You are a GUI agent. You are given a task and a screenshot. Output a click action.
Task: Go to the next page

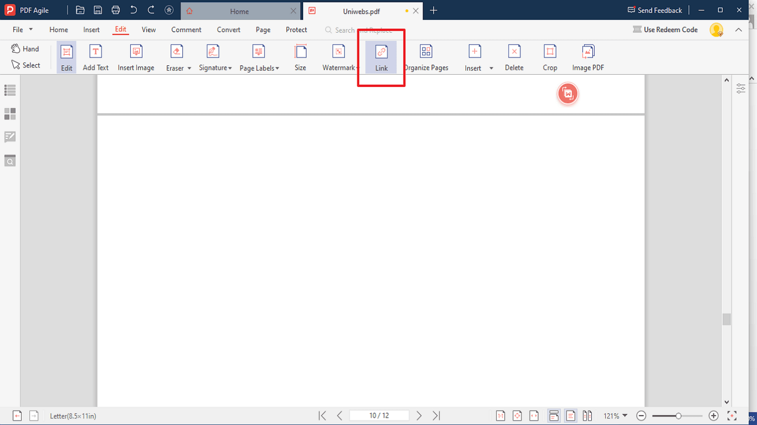point(419,416)
